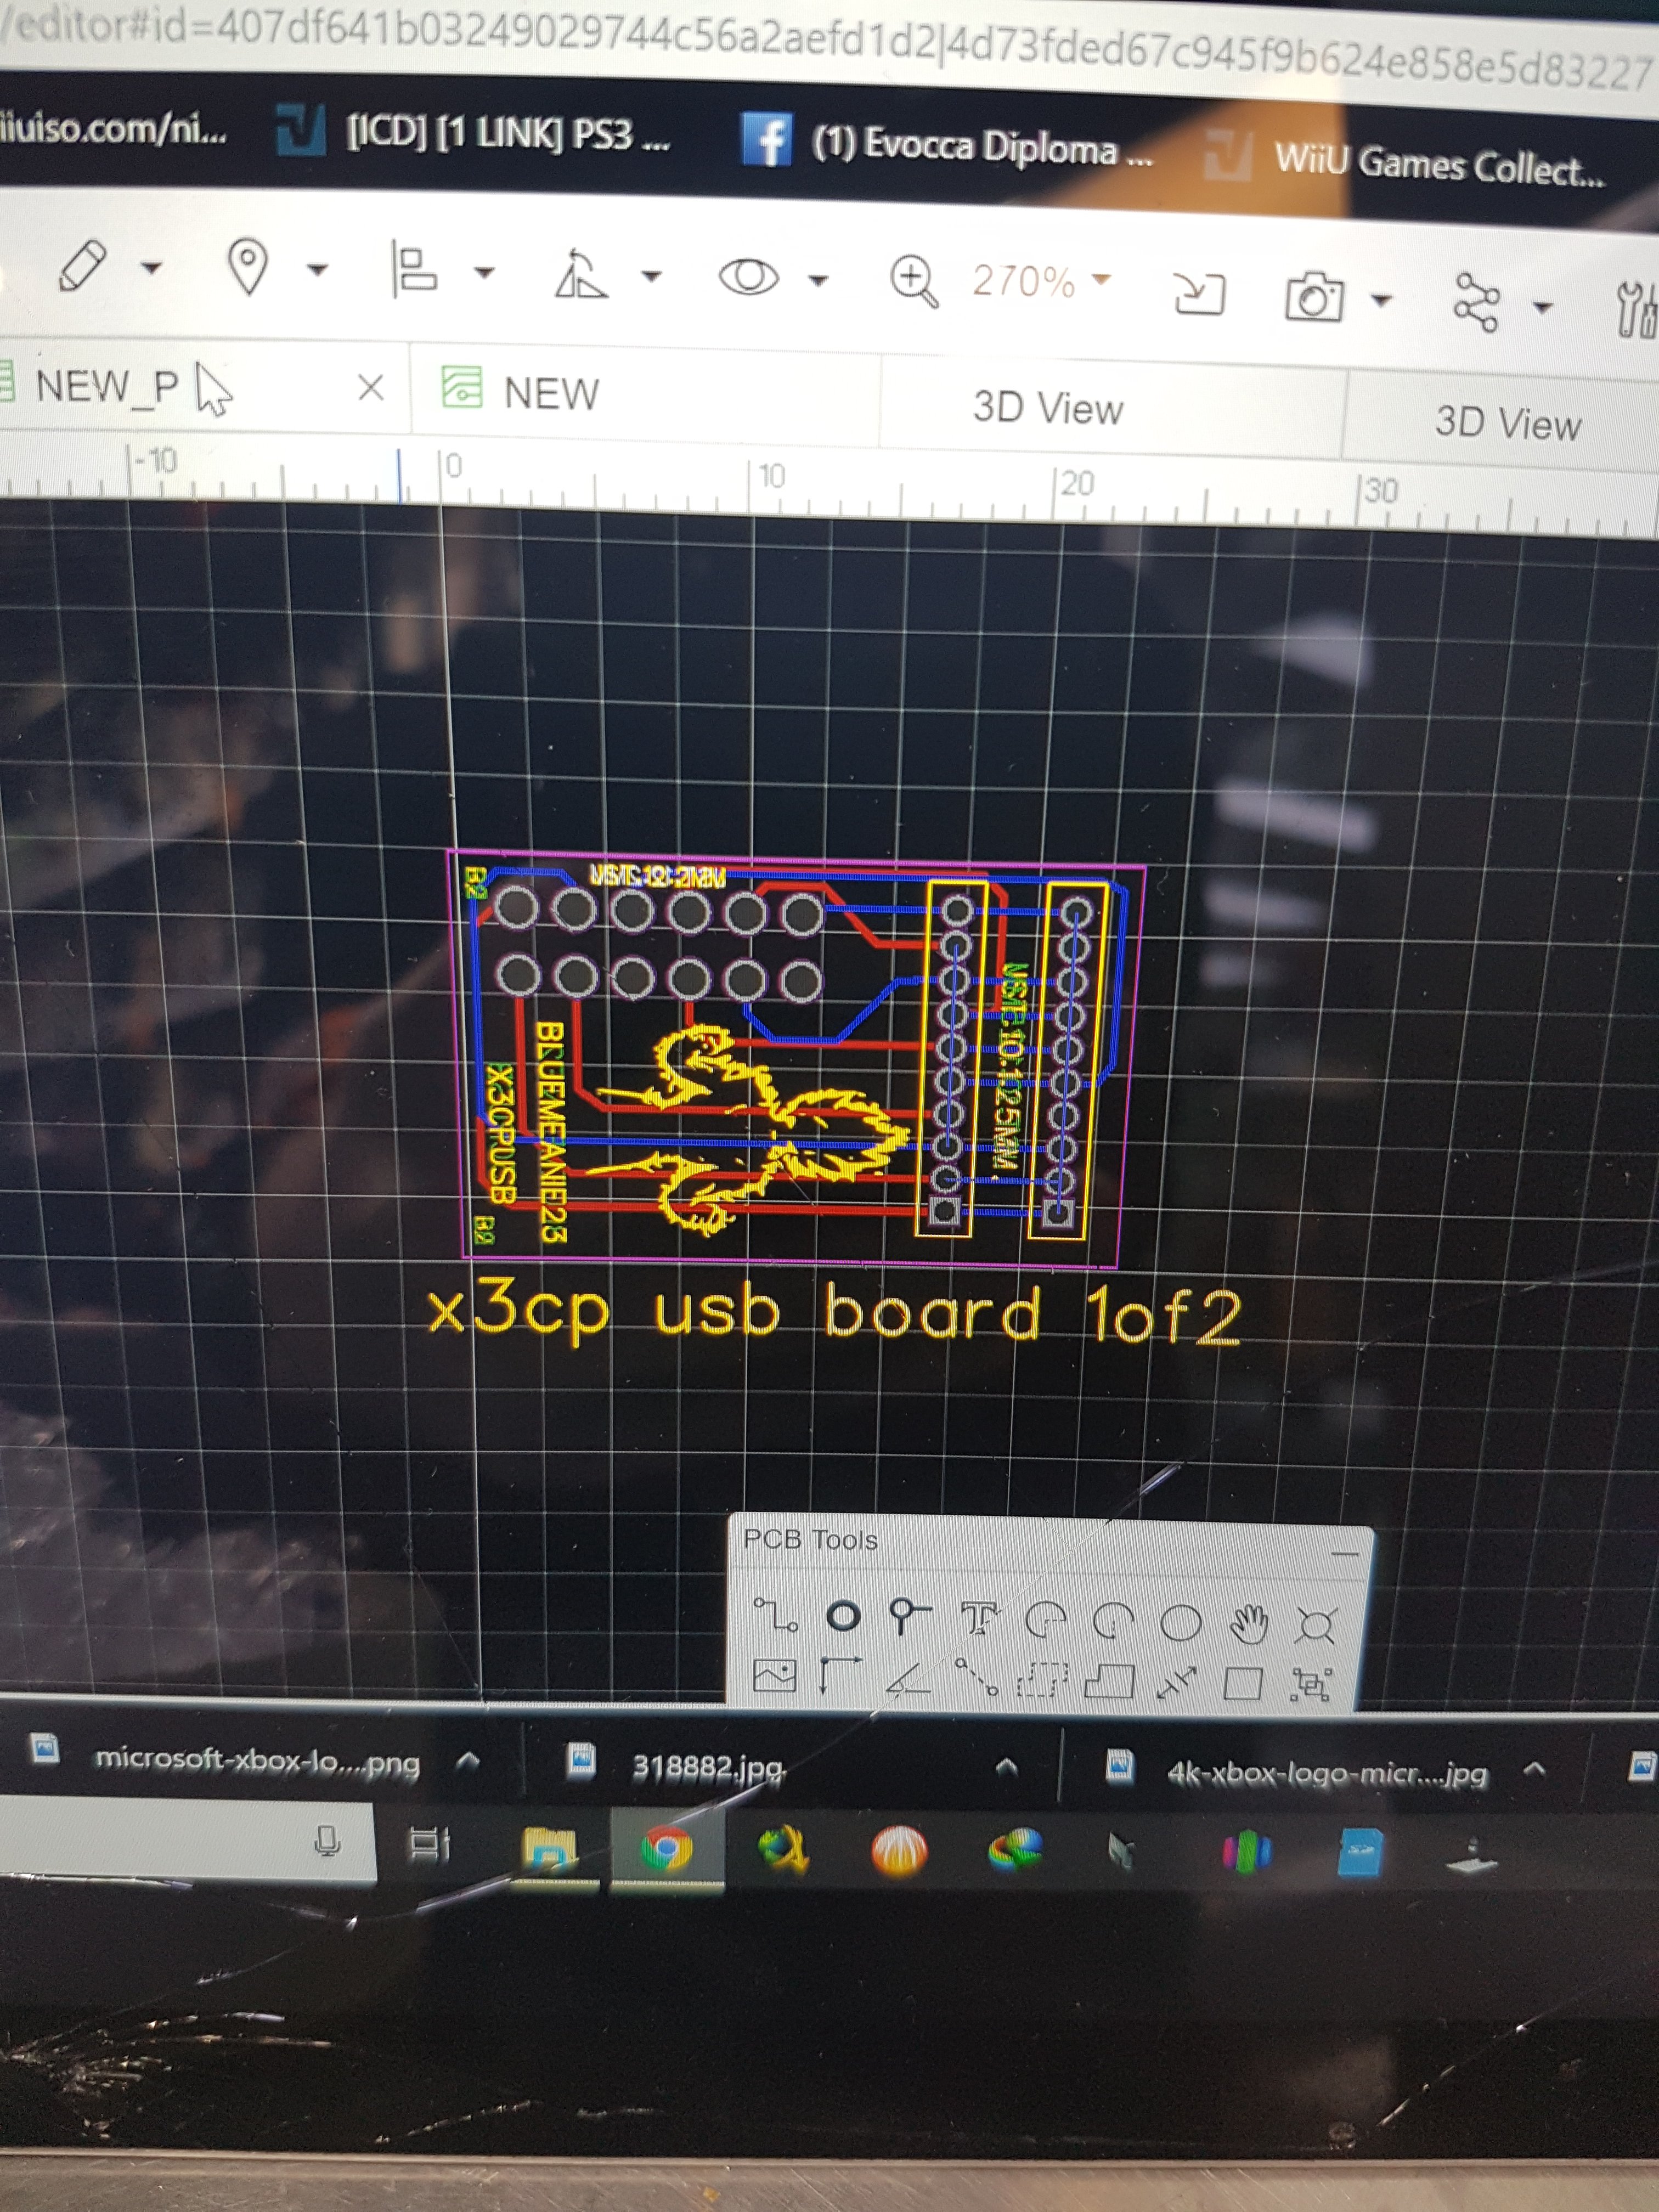Click the rotate and flip toolbar icon
Viewport: 1659px width, 2212px height.
click(580, 274)
